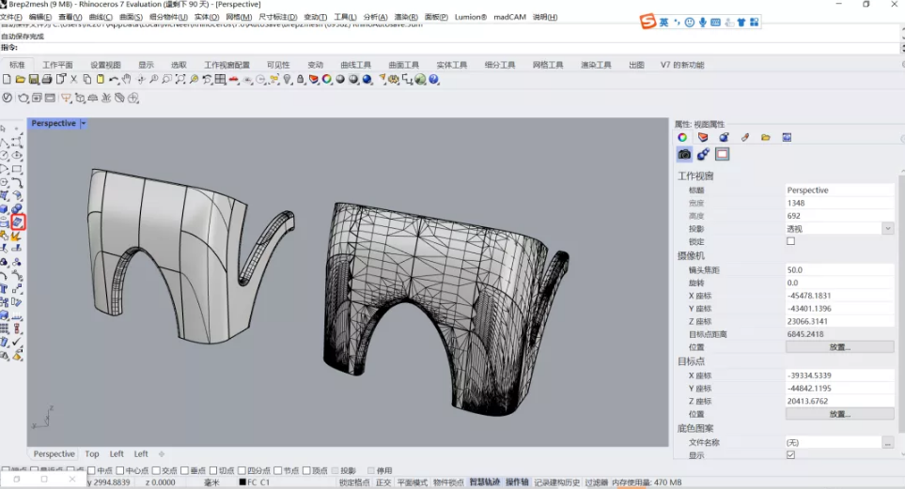Click the 标题 field showing Perspective

point(840,190)
